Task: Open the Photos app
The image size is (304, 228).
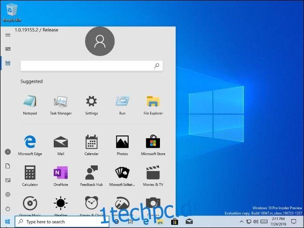Action: [123, 145]
